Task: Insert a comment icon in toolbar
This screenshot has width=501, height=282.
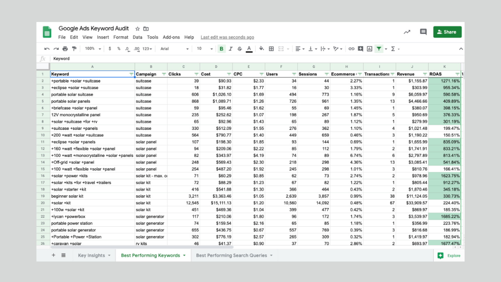Action: click(x=360, y=49)
